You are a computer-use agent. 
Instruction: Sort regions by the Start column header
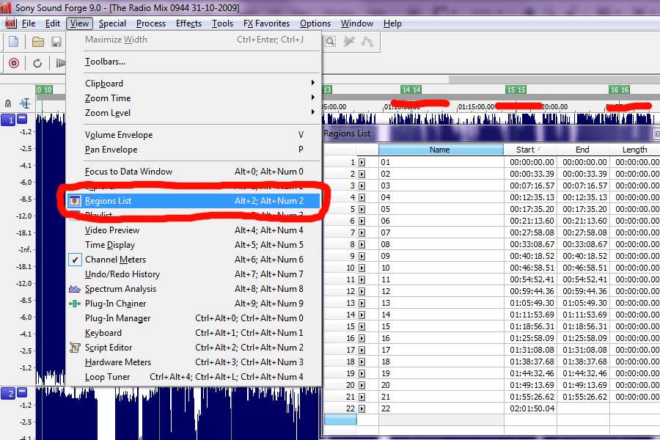(x=525, y=150)
